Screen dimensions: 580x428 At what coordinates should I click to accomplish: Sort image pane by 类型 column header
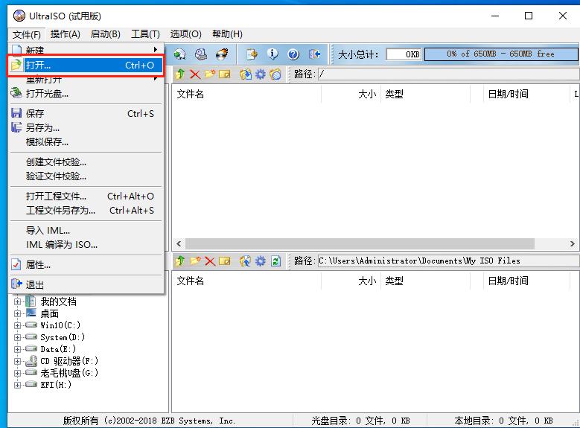pos(425,94)
